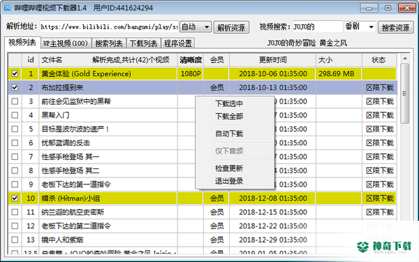
Task: Click date 2018-10-13 01:35:00
Action: pyautogui.click(x=273, y=87)
